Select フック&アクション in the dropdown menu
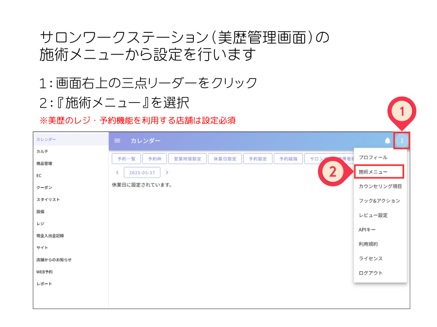 (380, 201)
